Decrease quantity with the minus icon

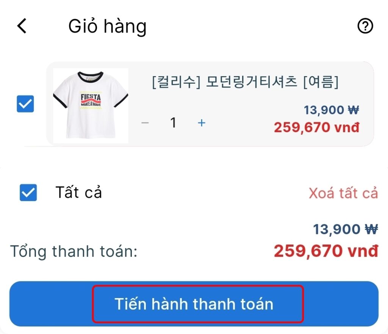[x=145, y=123]
